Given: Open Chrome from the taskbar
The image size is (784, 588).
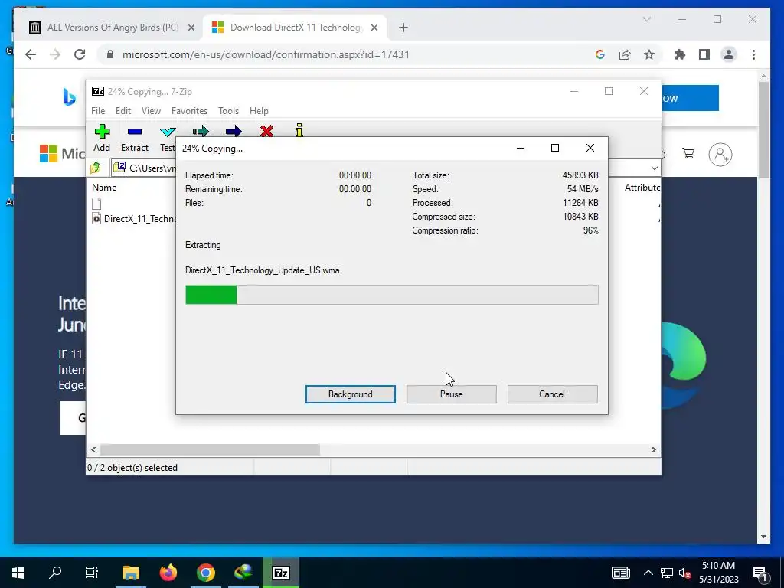Looking at the screenshot, I should [x=205, y=573].
